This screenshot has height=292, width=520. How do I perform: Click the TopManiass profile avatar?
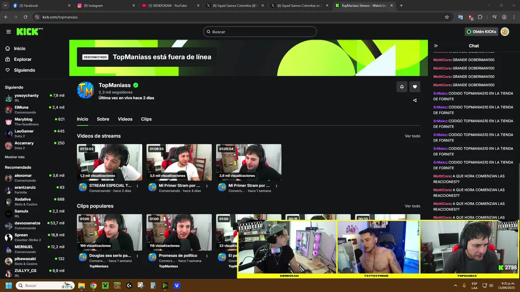(85, 90)
